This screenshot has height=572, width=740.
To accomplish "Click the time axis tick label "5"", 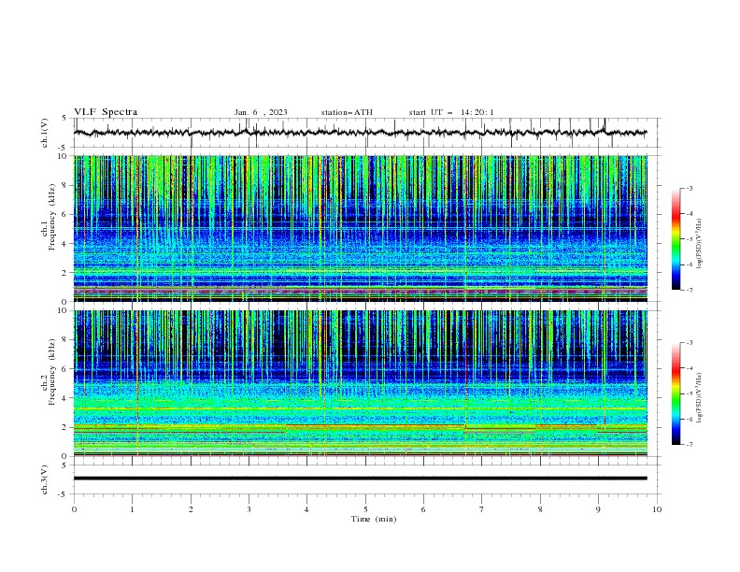I will tap(365, 509).
